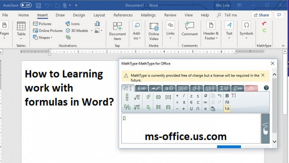Insert a square root template
The height and width of the screenshot is (163, 289).
(x=137, y=97)
